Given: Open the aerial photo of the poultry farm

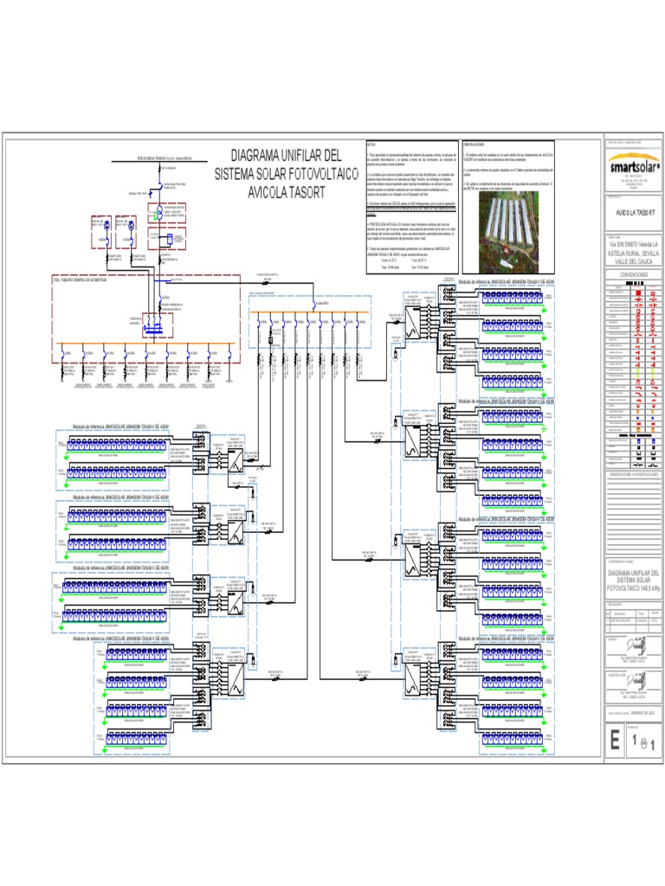Looking at the screenshot, I should point(508,232).
